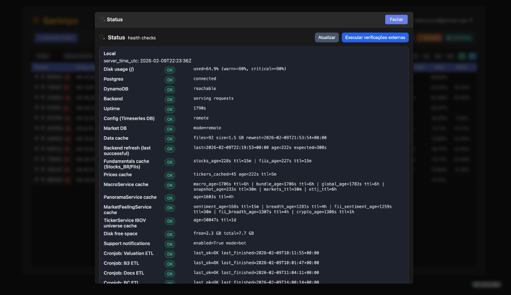Run Executar verificações externas
This screenshot has width=511, height=295.
[x=375, y=37]
